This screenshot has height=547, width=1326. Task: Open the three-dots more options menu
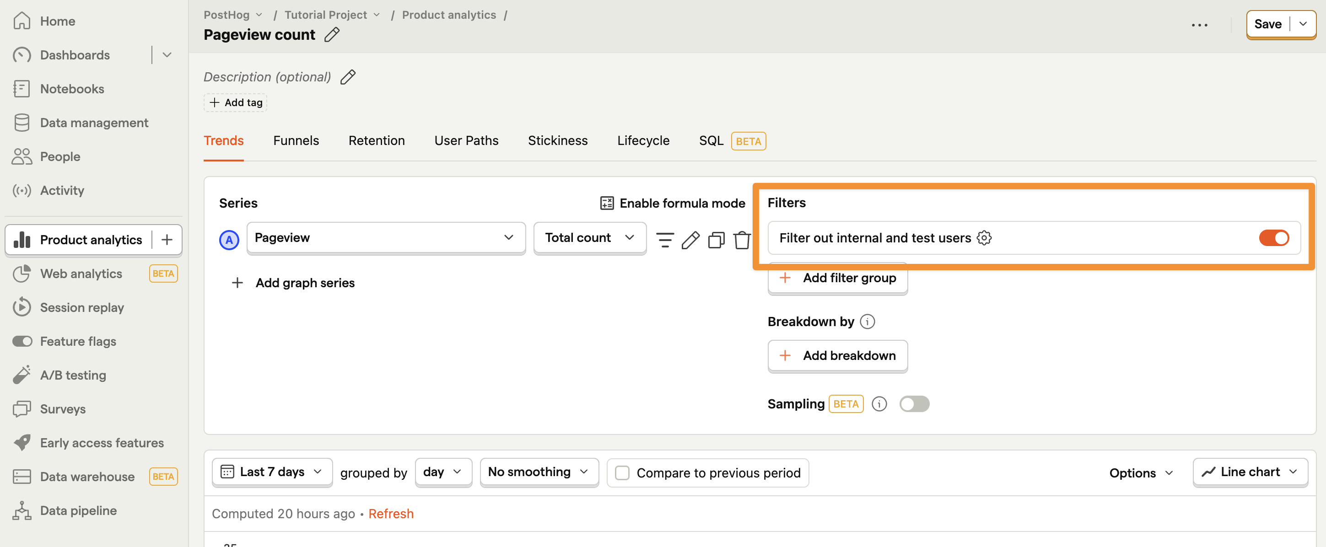click(x=1199, y=25)
